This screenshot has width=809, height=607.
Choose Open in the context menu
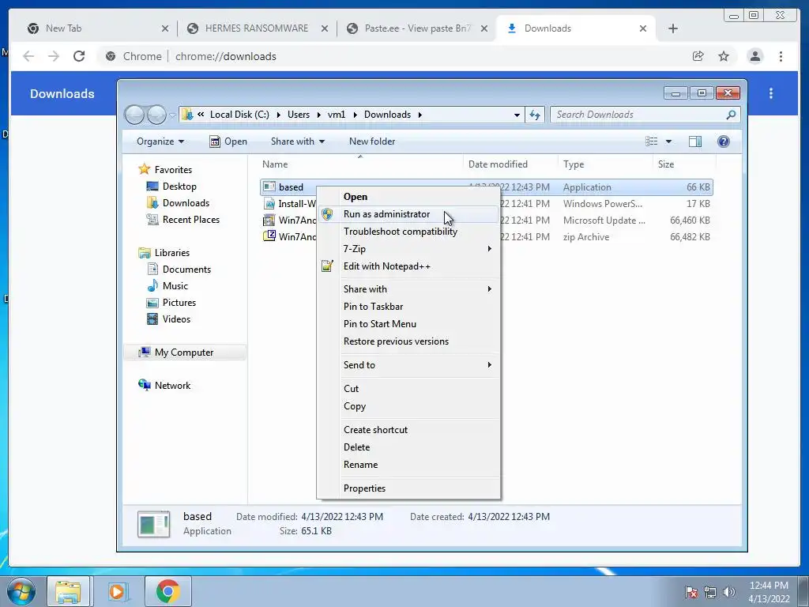408,197
